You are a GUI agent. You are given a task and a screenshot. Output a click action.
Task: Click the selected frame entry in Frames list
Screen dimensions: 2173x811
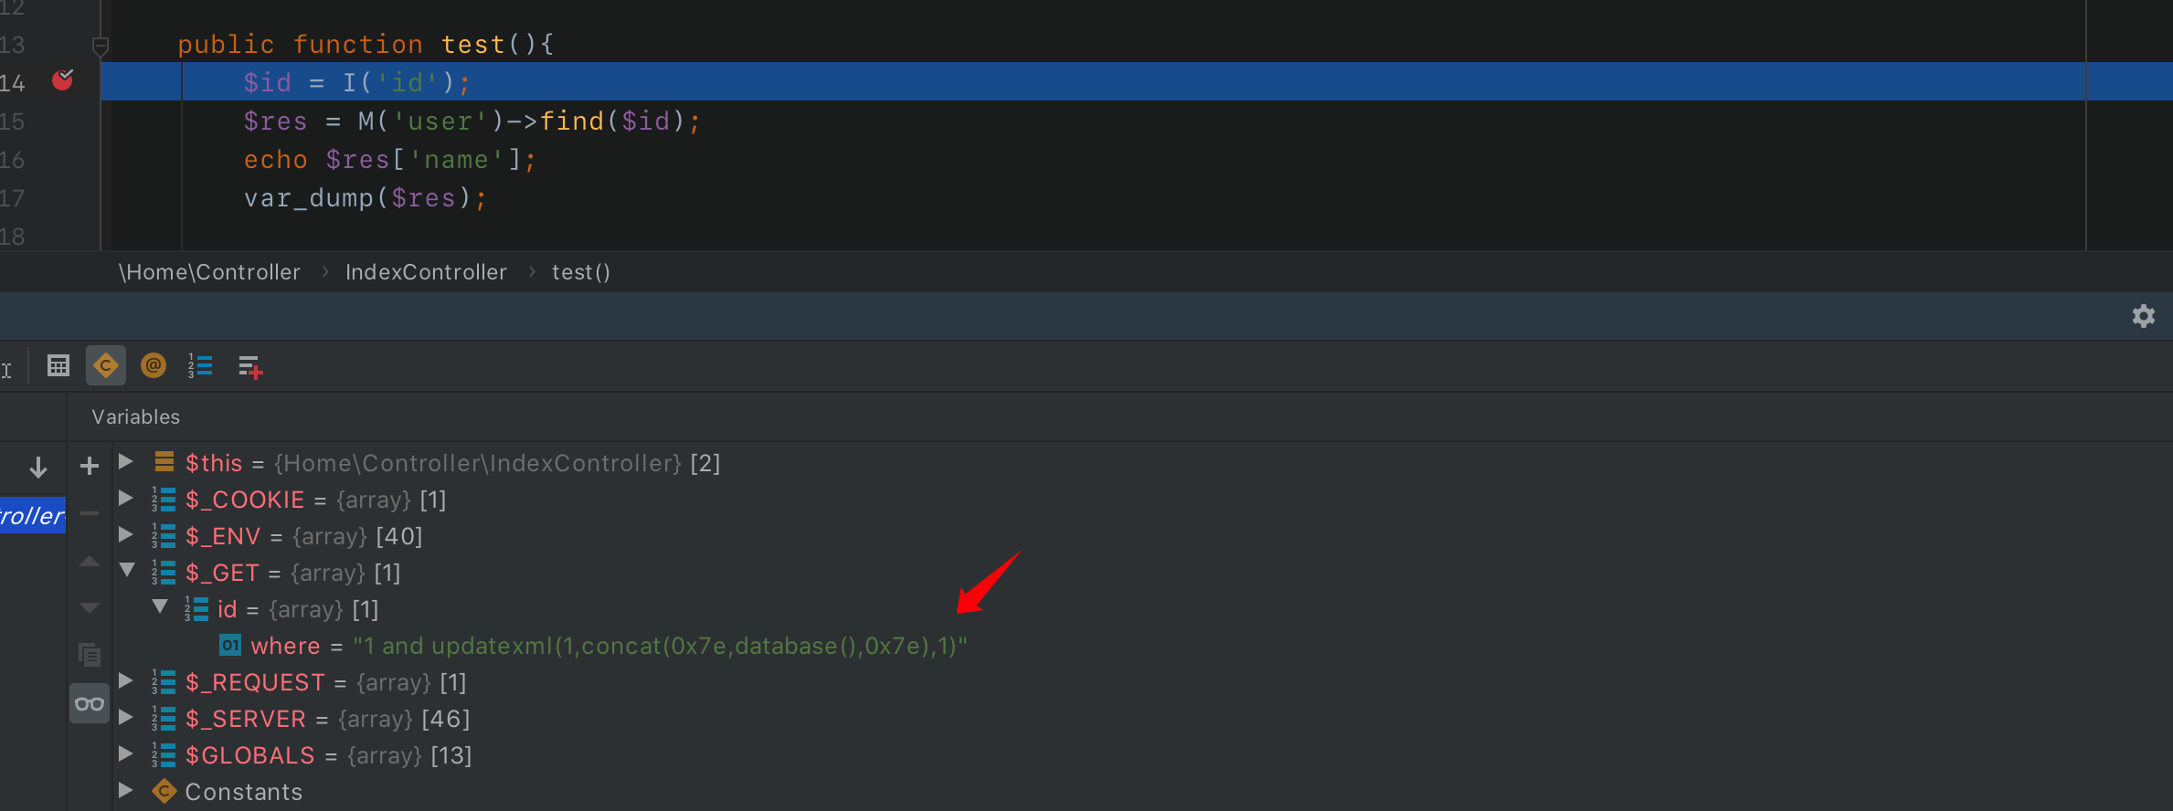coord(33,516)
